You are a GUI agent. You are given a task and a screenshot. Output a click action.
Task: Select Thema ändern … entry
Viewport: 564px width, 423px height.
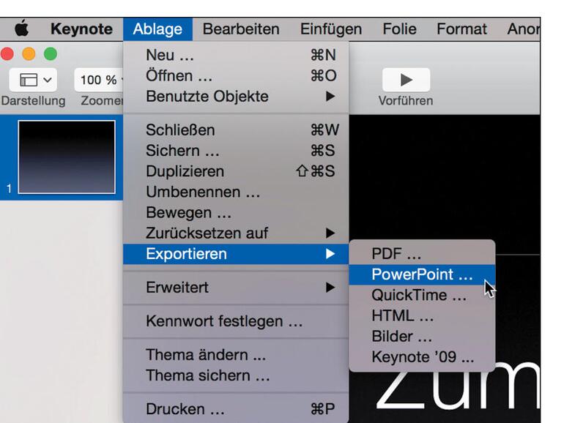[x=236, y=355]
